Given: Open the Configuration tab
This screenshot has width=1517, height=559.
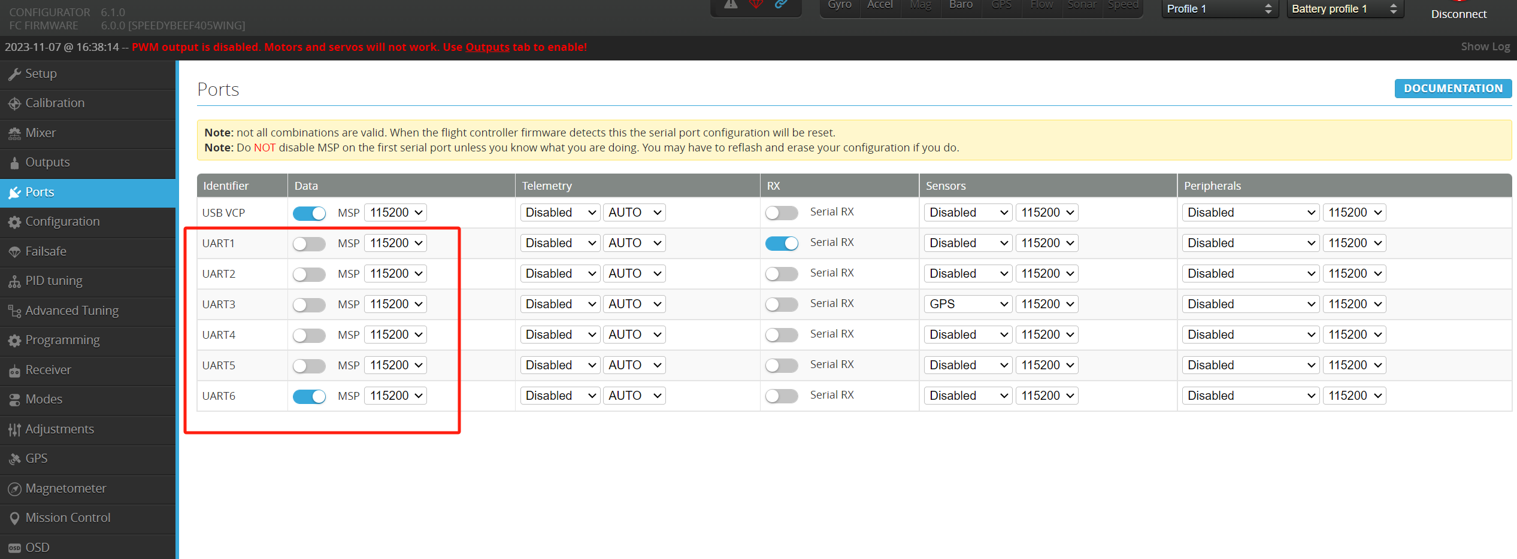Looking at the screenshot, I should pyautogui.click(x=62, y=221).
